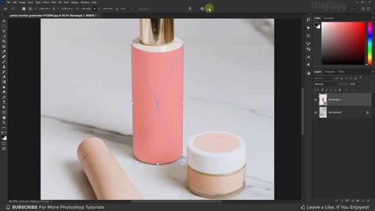This screenshot has width=375, height=211.
Task: Open the History panel icon
Action: click(x=309, y=19)
